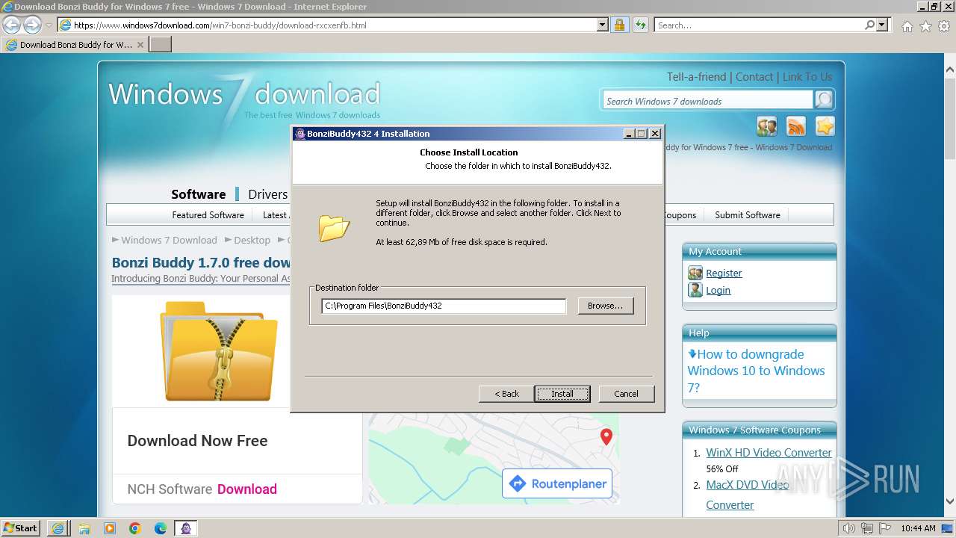Image resolution: width=956 pixels, height=538 pixels.
Task: Run search with IE magnifier icon
Action: tap(869, 25)
